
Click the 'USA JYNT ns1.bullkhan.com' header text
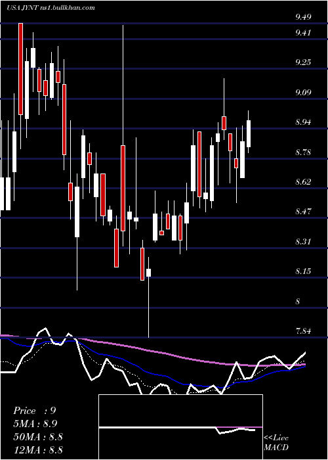[x=51, y=8]
